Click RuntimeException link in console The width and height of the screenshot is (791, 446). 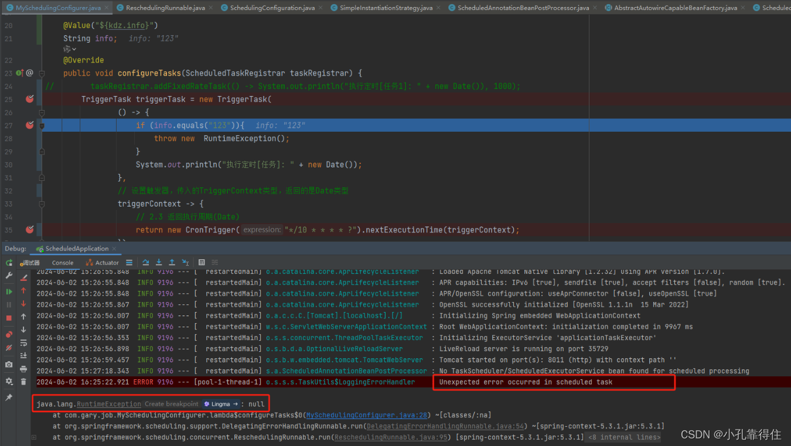coord(109,404)
